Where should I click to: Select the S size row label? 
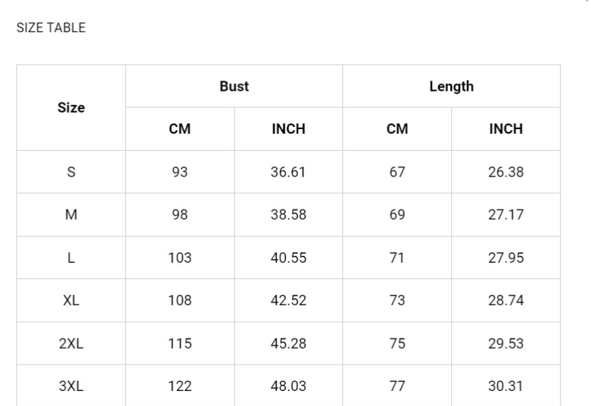(72, 172)
